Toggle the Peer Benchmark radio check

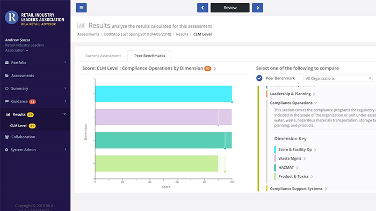click(x=259, y=78)
